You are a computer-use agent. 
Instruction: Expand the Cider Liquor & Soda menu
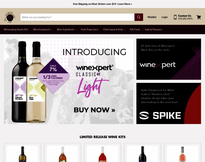(x=114, y=30)
